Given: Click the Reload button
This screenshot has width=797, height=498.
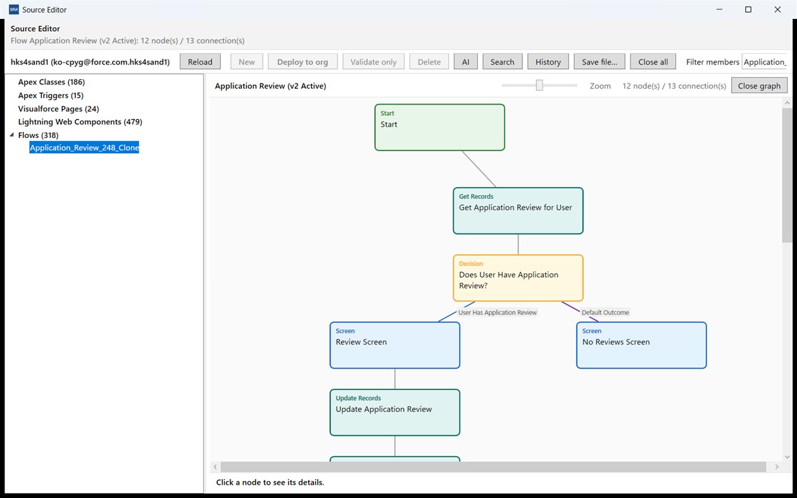Looking at the screenshot, I should (x=200, y=61).
